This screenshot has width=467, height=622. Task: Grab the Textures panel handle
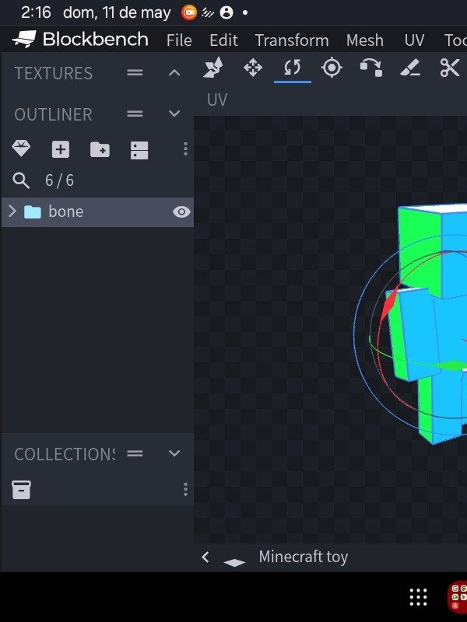pos(135,72)
